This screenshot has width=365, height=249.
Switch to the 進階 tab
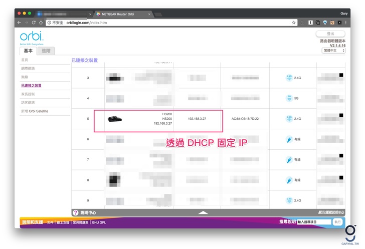coord(46,51)
